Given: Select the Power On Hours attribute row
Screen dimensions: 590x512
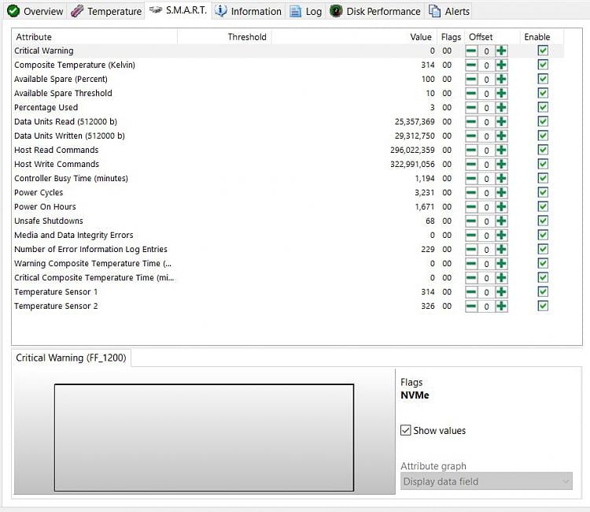Looking at the screenshot, I should click(288, 207).
